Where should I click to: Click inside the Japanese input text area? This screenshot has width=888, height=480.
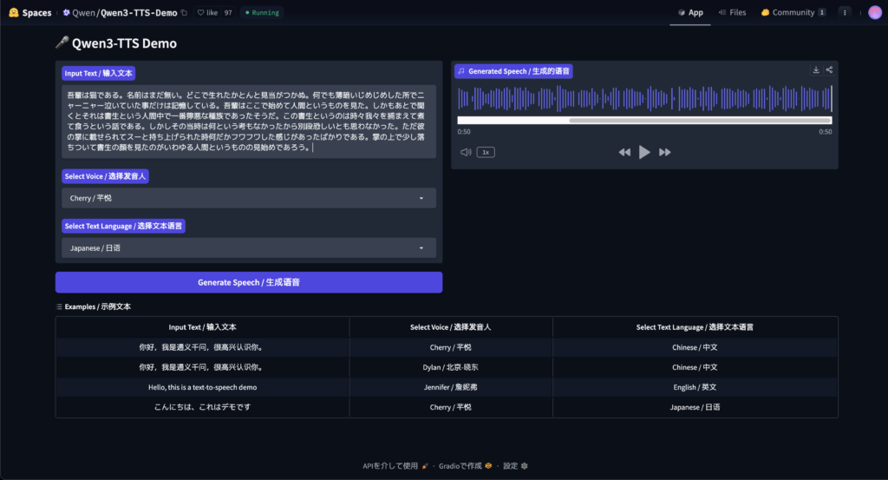249,122
